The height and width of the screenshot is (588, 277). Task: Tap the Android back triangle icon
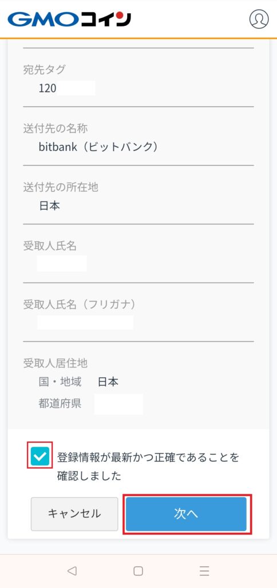pyautogui.click(x=72, y=571)
